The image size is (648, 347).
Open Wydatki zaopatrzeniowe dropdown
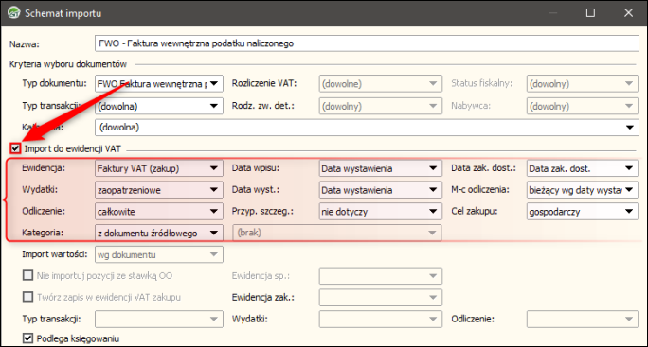tap(159, 190)
